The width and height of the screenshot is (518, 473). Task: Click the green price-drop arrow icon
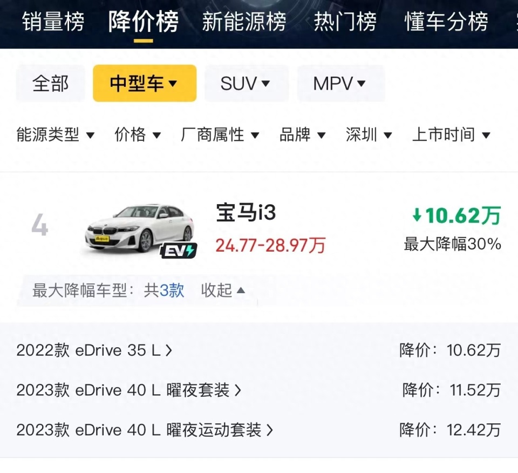pyautogui.click(x=417, y=216)
